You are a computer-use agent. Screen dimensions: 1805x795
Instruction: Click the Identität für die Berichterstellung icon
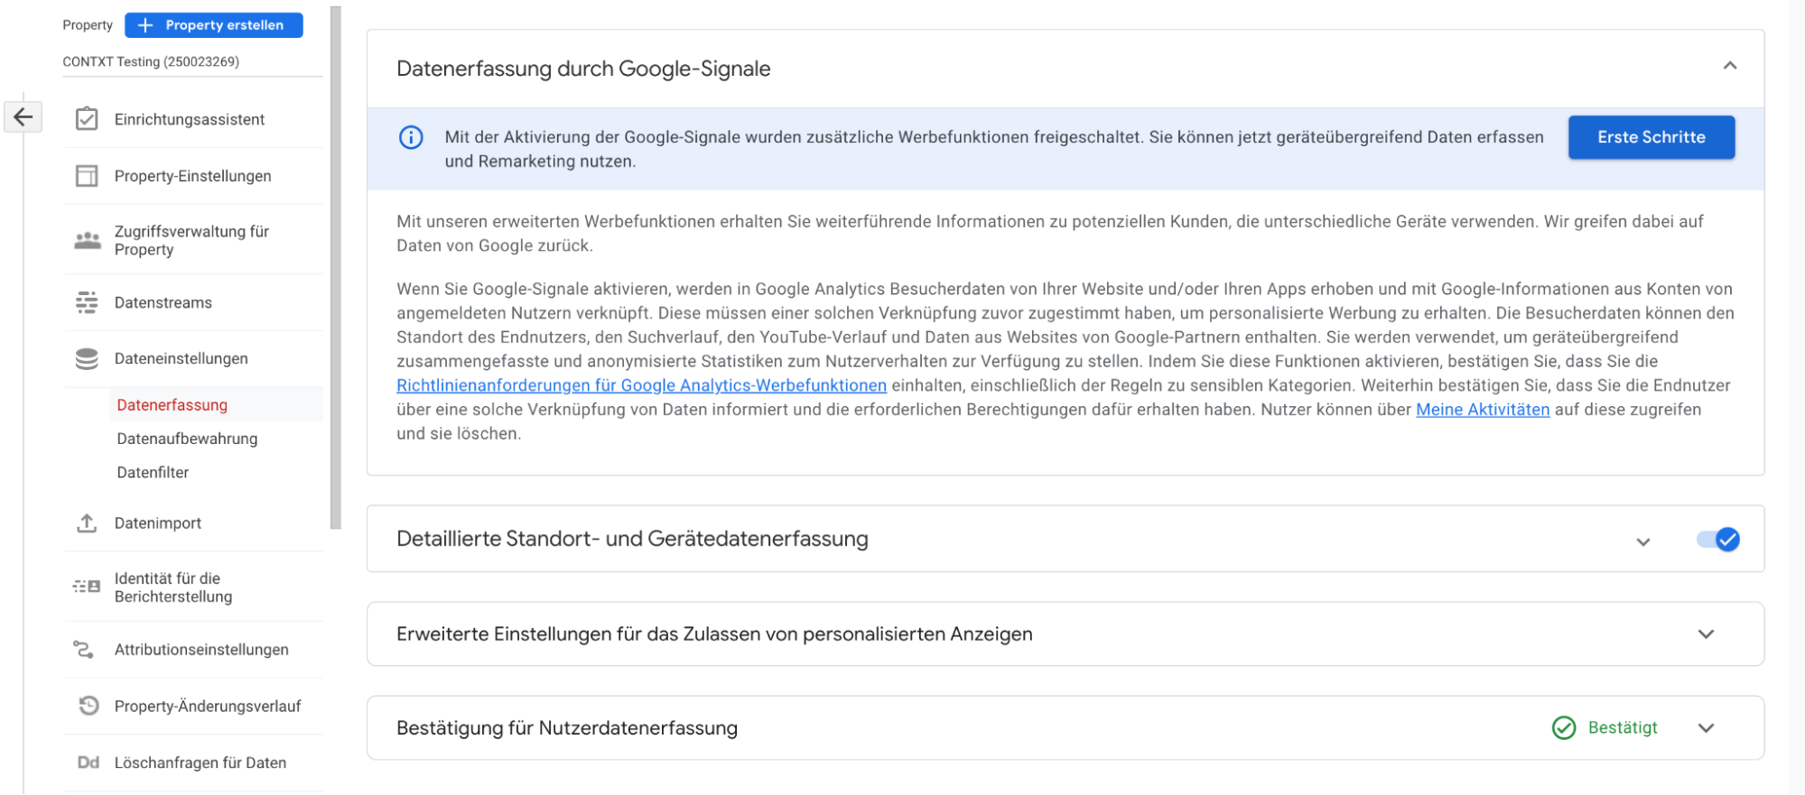[x=87, y=587]
